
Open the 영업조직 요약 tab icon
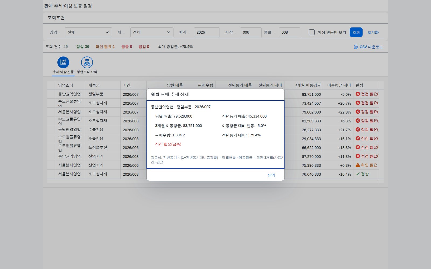pyautogui.click(x=87, y=62)
